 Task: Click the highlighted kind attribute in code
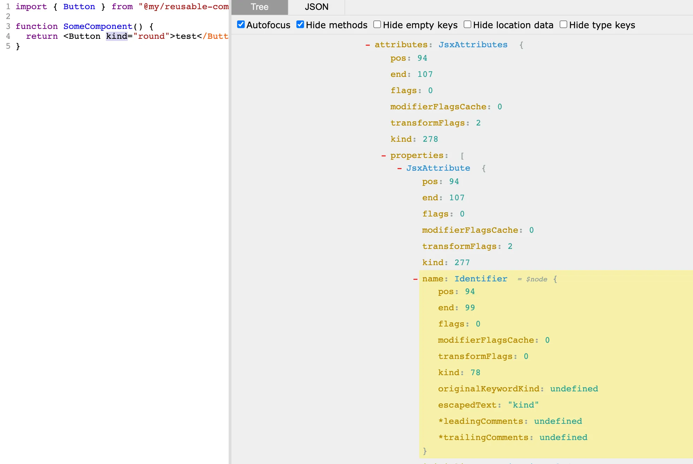tap(117, 36)
